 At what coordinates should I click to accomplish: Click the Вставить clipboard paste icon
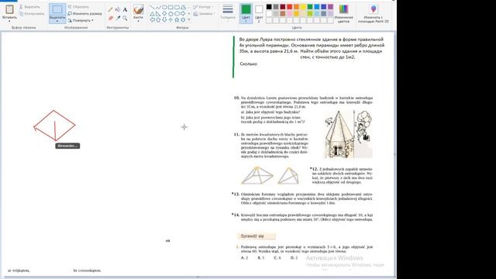[9, 9]
